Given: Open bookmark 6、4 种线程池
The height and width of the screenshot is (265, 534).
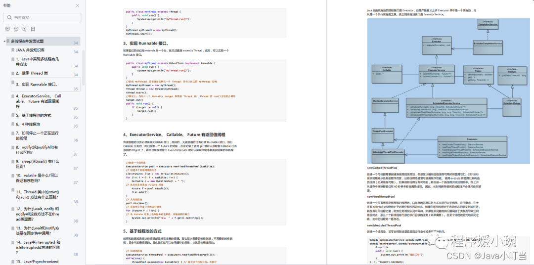Looking at the screenshot, I should pos(28,124).
